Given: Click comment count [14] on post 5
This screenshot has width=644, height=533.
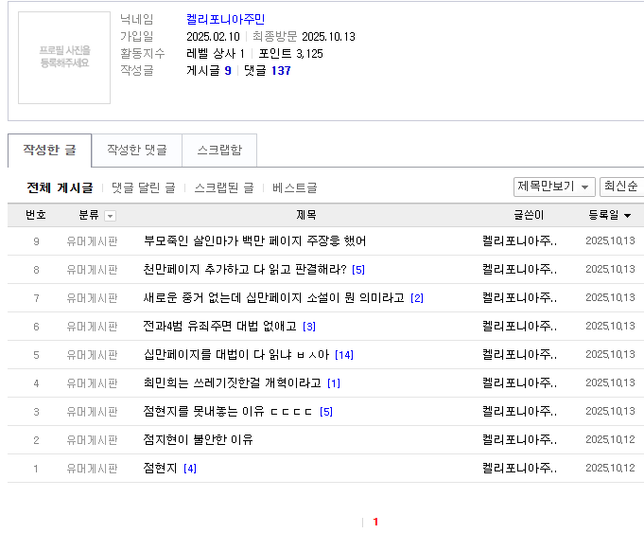Looking at the screenshot, I should (x=344, y=355).
